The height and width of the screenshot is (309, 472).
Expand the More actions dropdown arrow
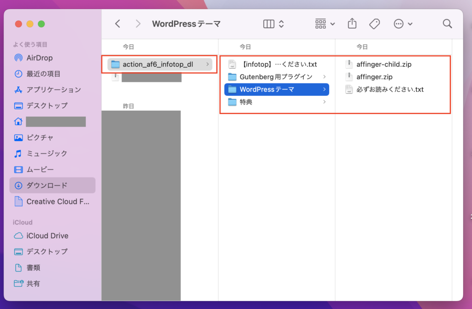410,24
